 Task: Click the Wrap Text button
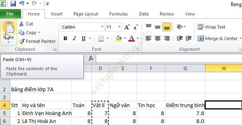(211, 27)
